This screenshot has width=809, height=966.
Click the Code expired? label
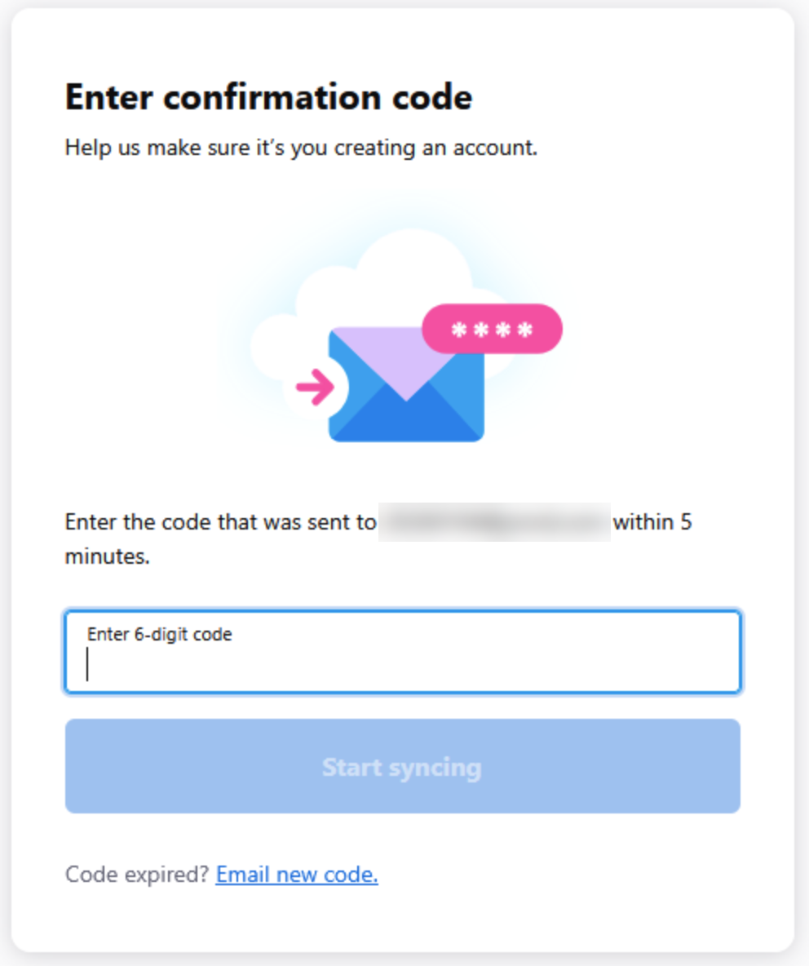(x=134, y=874)
